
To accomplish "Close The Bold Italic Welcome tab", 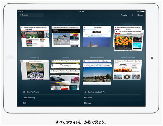I will pos(115,61).
